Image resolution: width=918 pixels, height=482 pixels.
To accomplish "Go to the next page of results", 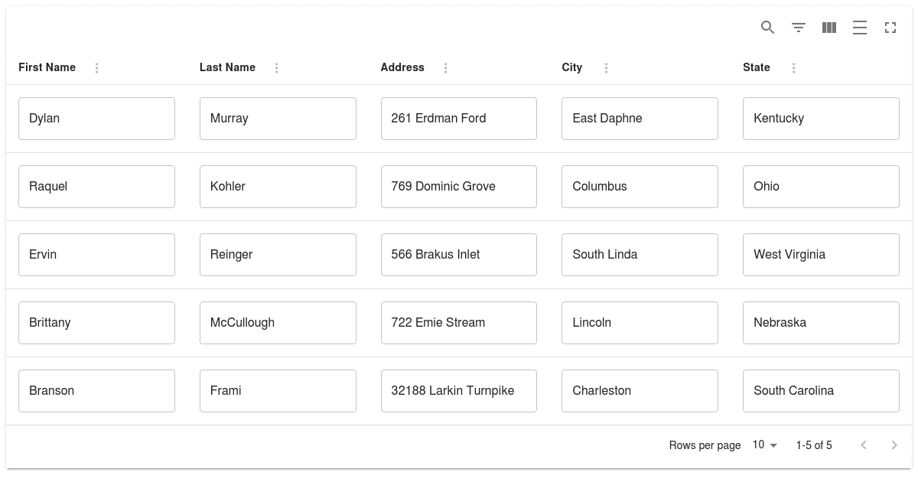I will [894, 445].
